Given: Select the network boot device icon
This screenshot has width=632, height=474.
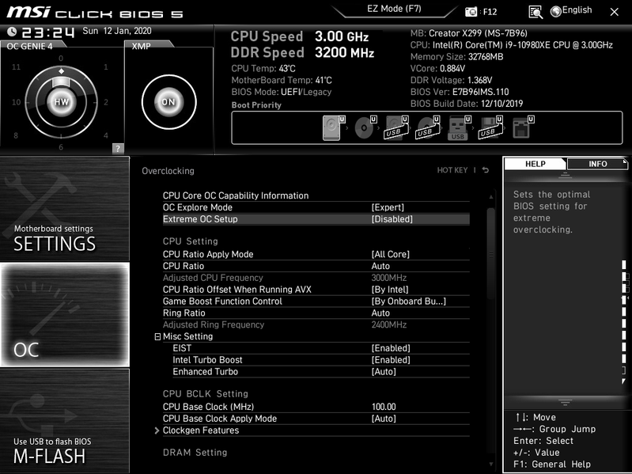Looking at the screenshot, I should pyautogui.click(x=523, y=127).
